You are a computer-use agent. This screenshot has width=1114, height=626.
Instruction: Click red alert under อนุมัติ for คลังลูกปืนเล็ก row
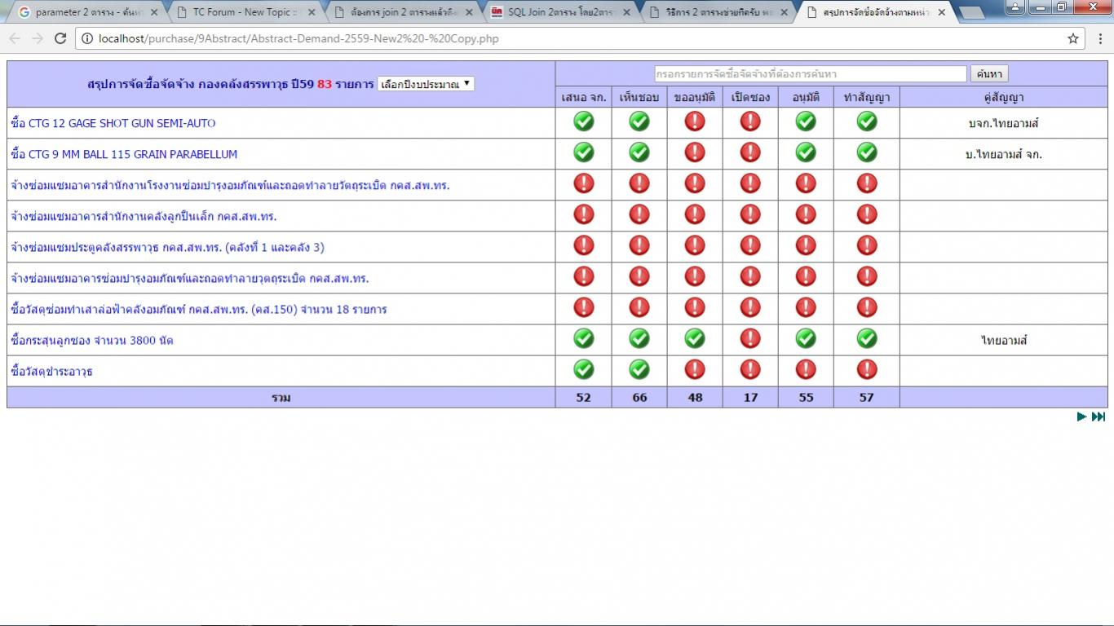tap(806, 214)
